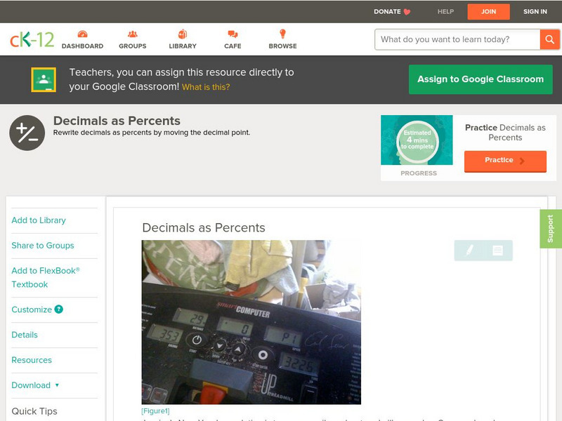Click the Quick Tips heading
The width and height of the screenshot is (562, 421).
click(34, 411)
